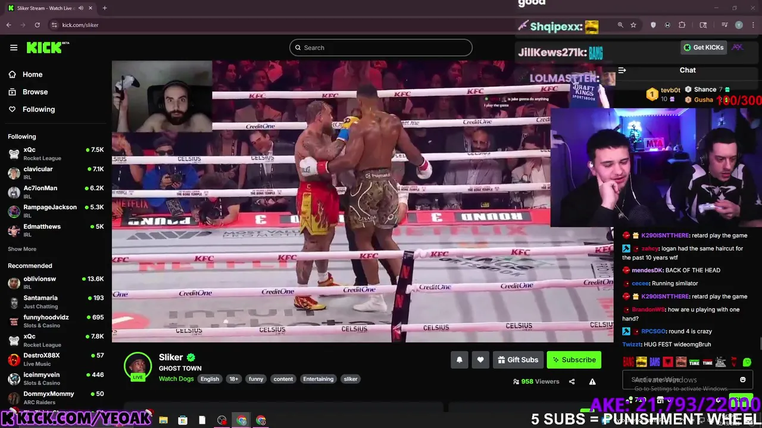
Task: Click the Chat header tab
Action: click(688, 70)
